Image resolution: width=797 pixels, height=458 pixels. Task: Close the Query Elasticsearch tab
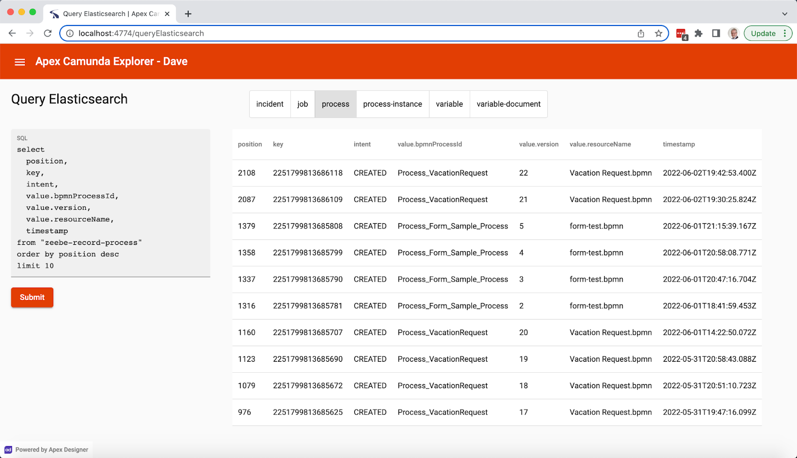(x=167, y=14)
